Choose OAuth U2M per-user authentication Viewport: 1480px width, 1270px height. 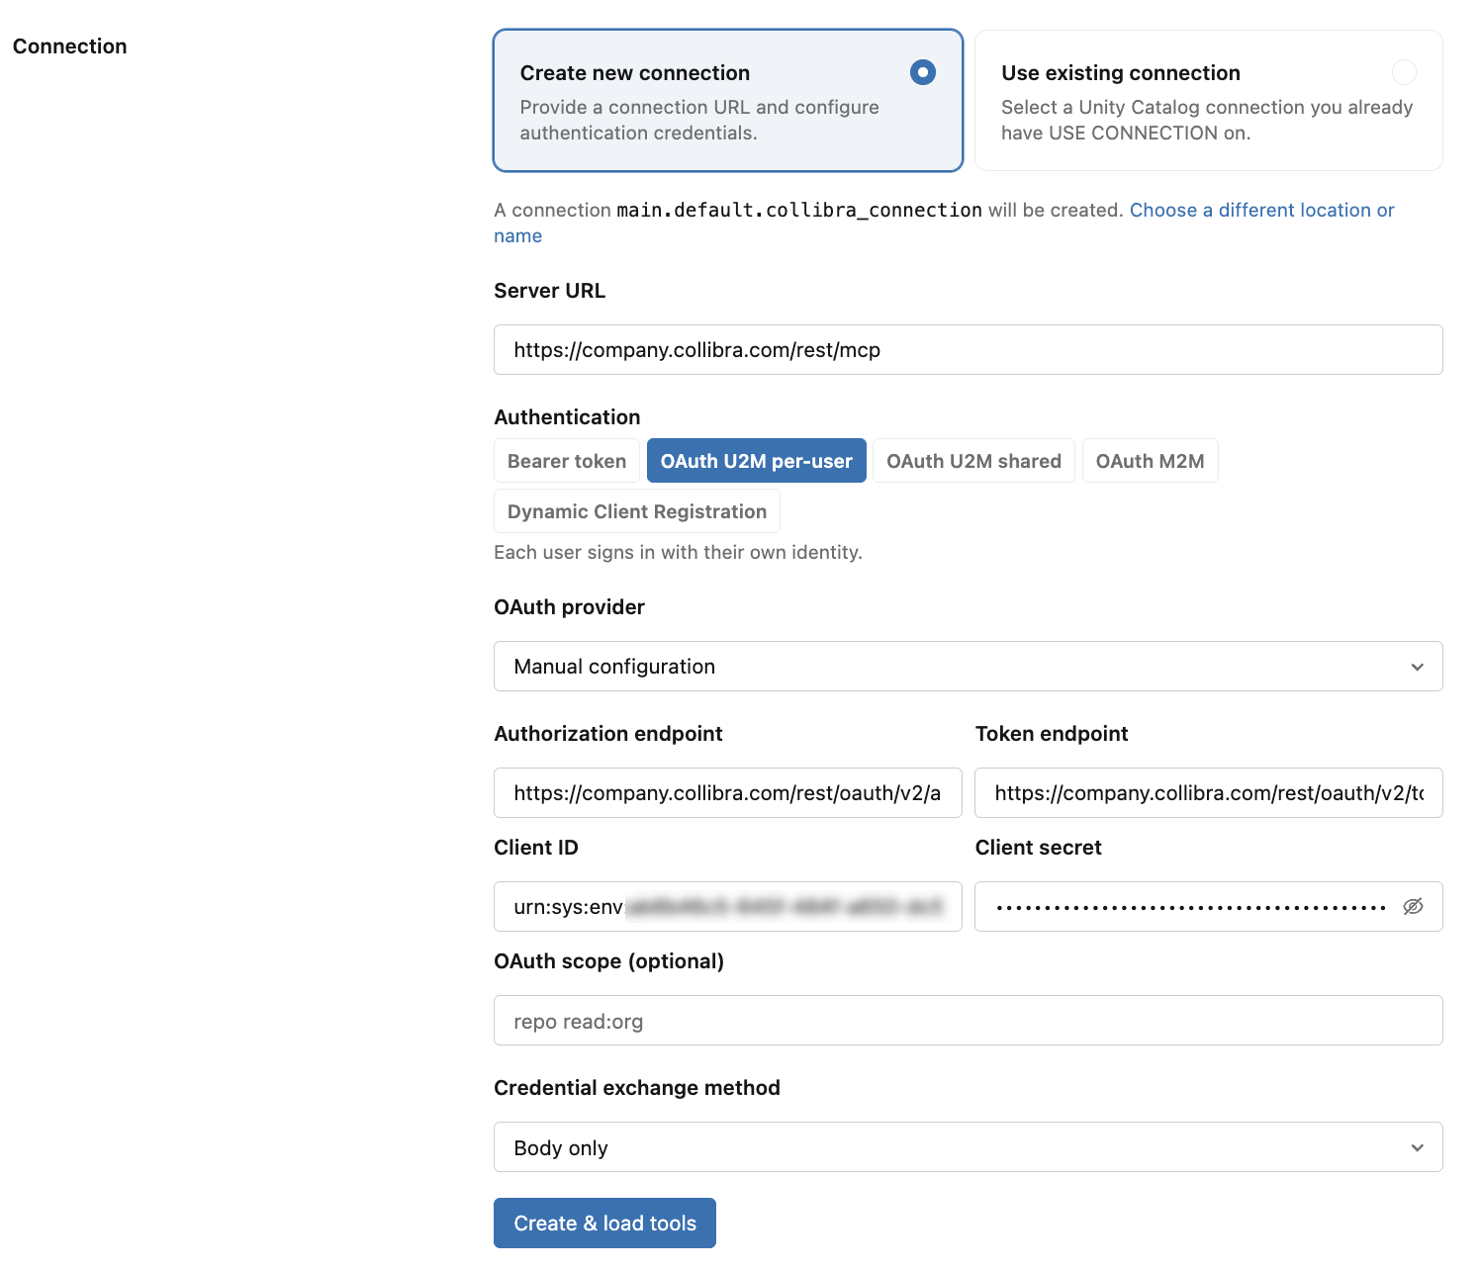click(x=757, y=461)
